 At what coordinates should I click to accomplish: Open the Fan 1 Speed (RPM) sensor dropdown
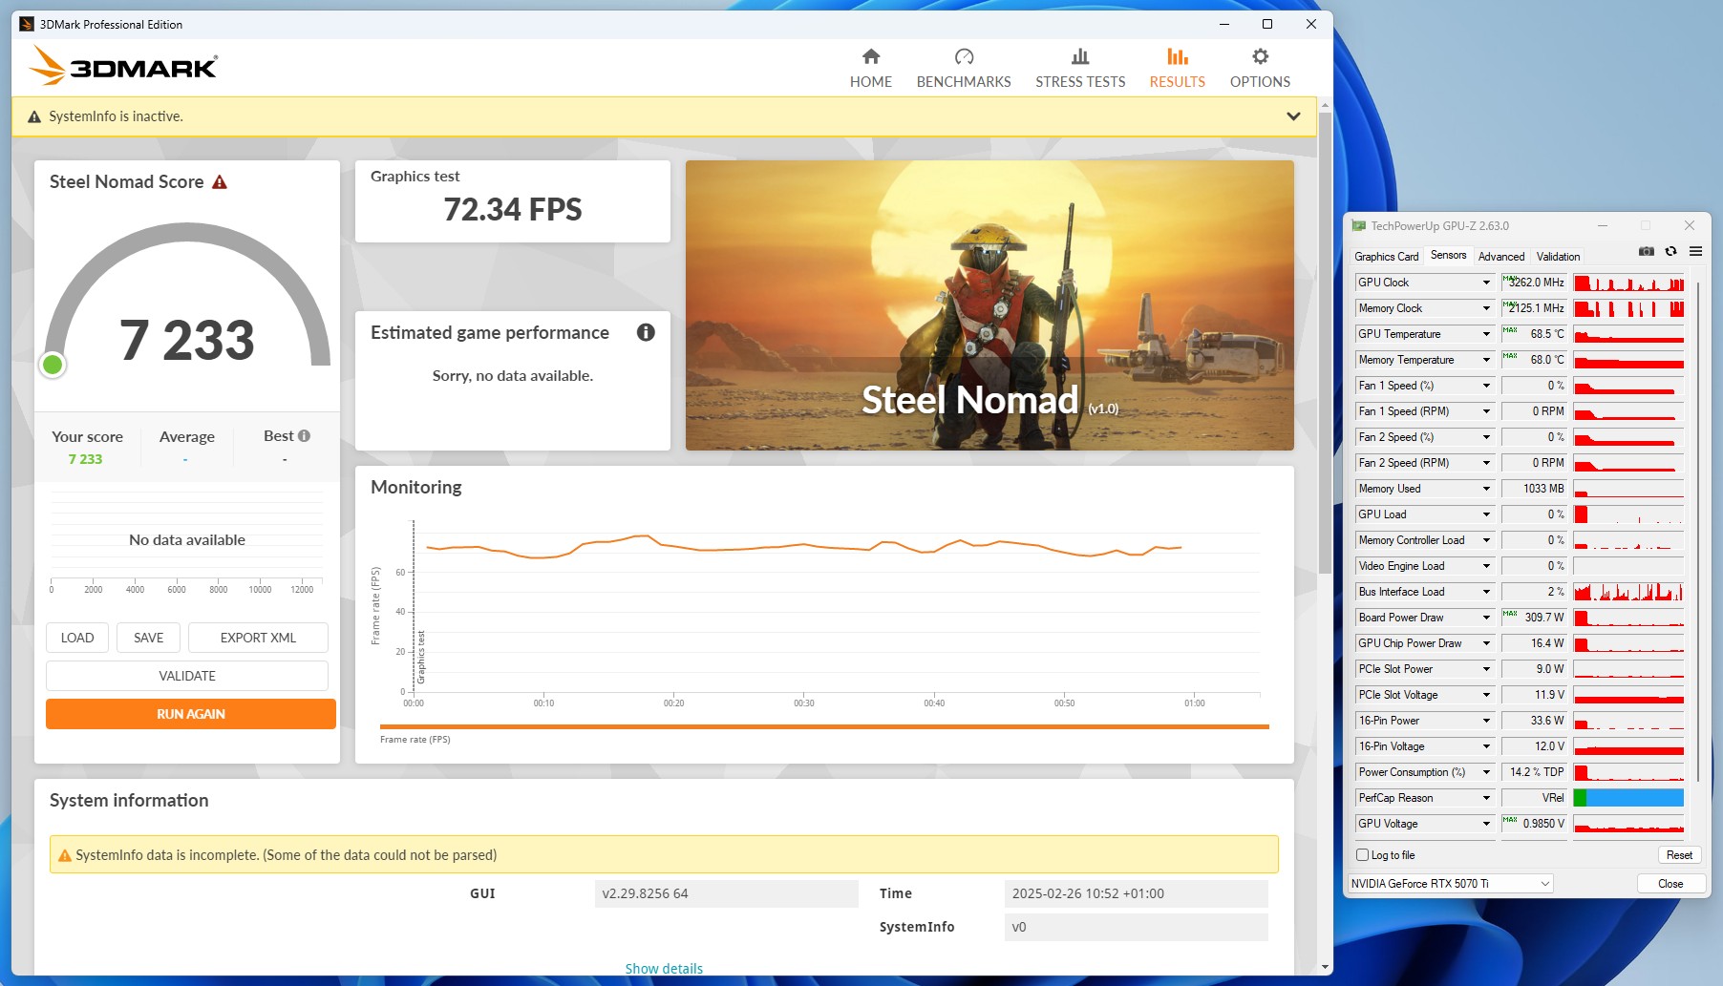coord(1486,411)
